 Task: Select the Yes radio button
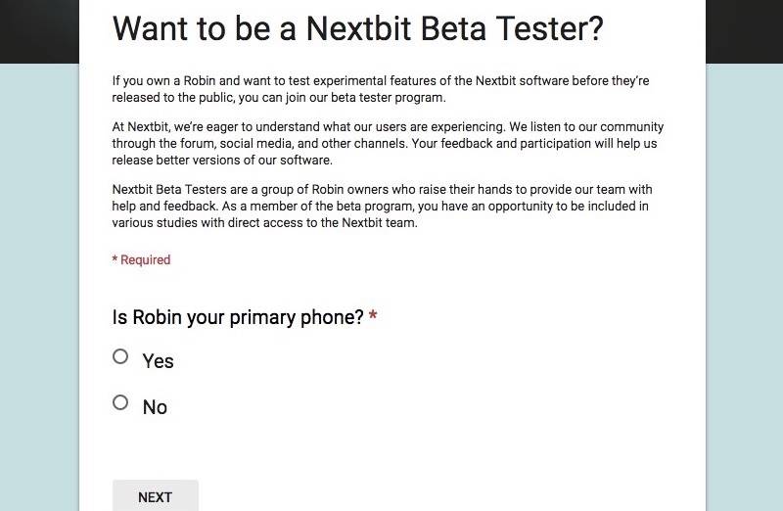(120, 356)
